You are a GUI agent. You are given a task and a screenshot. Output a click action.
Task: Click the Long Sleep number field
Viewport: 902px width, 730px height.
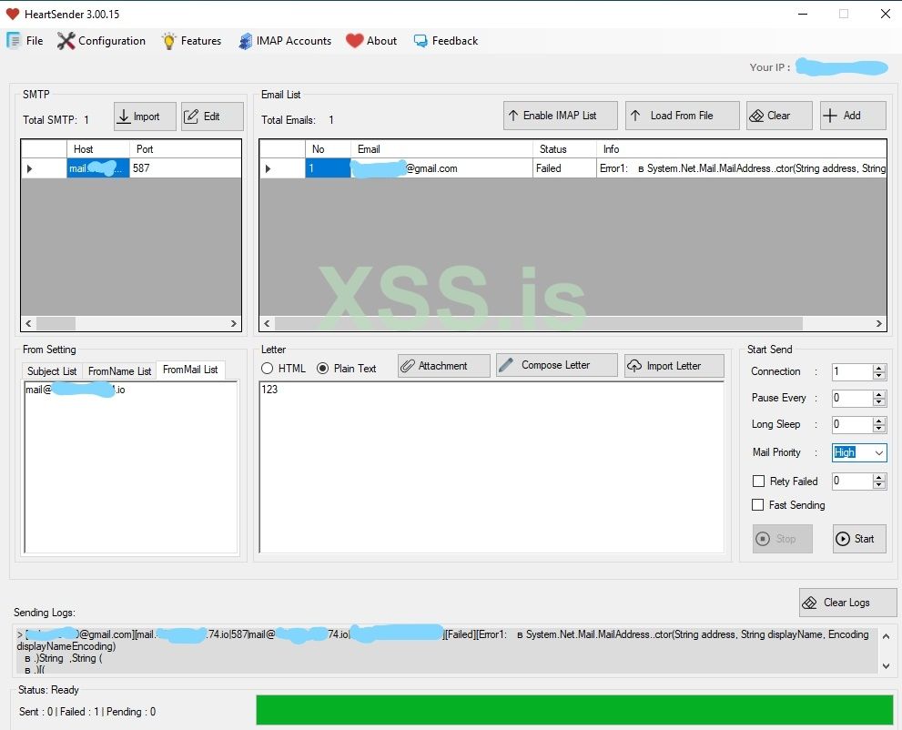[852, 424]
